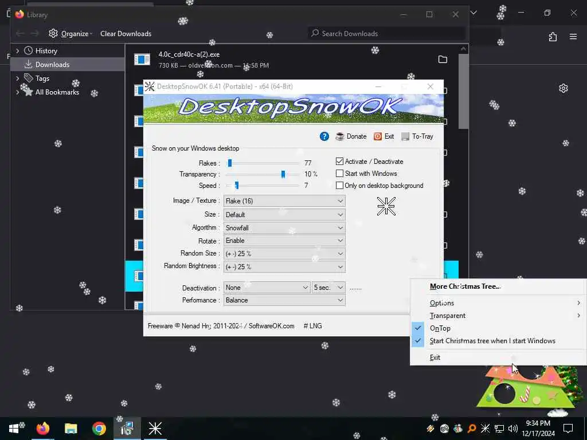This screenshot has width=587, height=440.
Task: Click the snowflake texture preview image
Action: coord(386,206)
